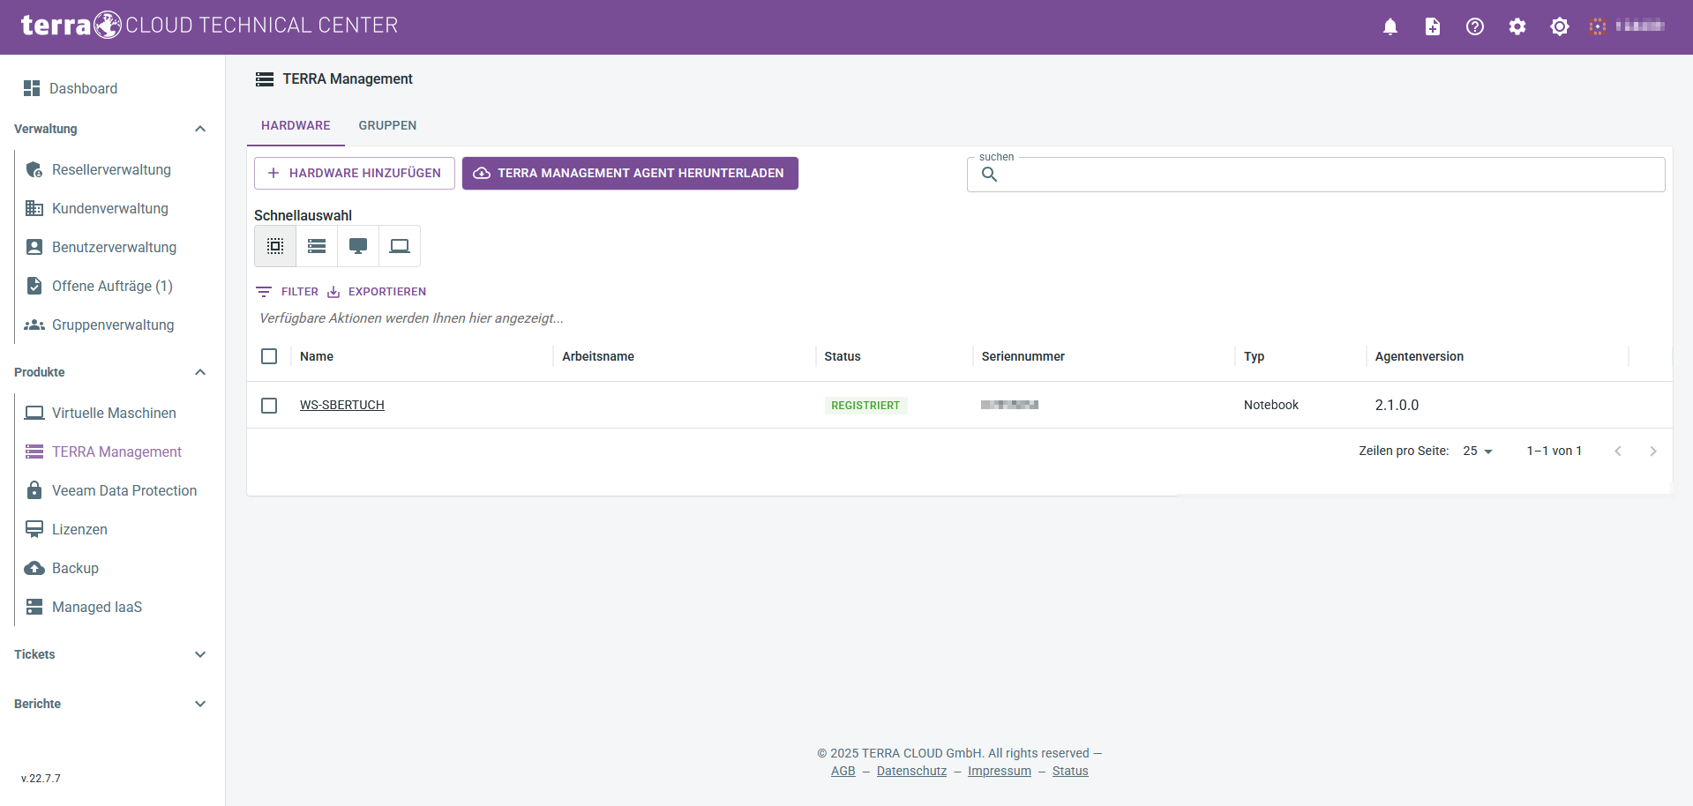Check the select-all header checkbox
1693x806 pixels.
click(269, 356)
